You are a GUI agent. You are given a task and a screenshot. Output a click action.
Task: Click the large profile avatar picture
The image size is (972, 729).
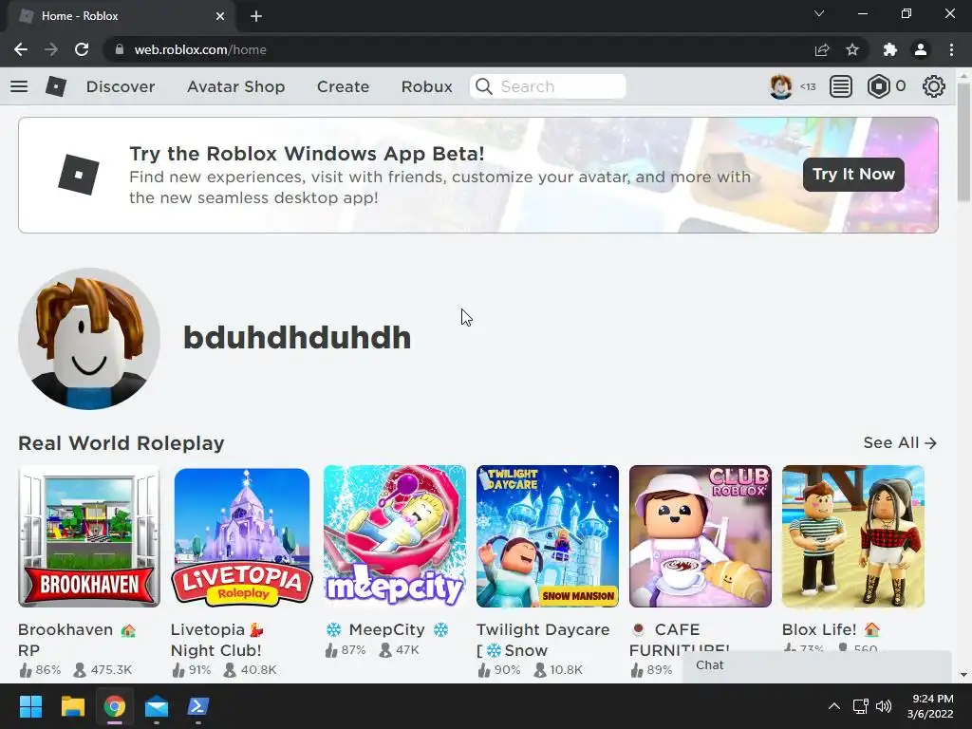(x=89, y=339)
